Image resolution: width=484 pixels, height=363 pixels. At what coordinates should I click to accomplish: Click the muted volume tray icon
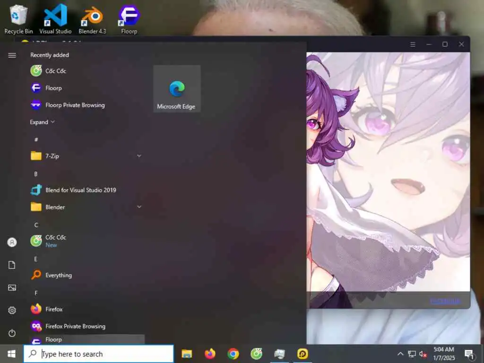pos(423,354)
